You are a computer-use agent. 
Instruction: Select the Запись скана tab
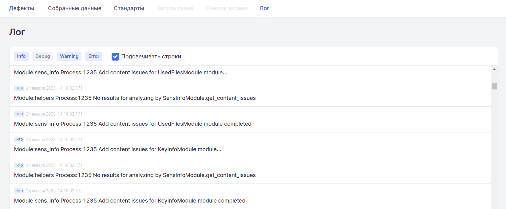pos(175,8)
